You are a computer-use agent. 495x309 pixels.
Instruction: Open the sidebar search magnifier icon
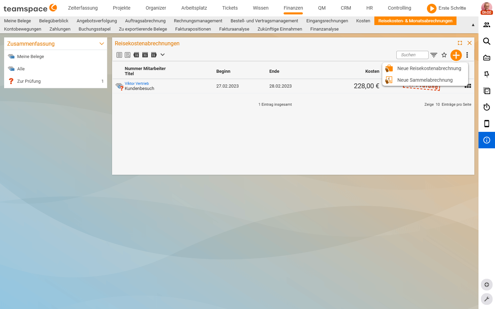click(487, 41)
